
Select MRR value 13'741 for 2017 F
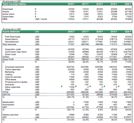point(85,19)
